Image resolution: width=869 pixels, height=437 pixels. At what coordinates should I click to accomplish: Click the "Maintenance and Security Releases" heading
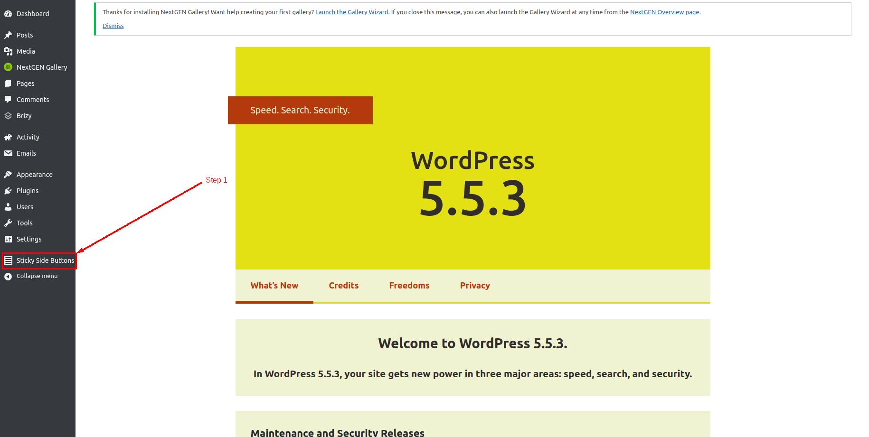point(338,432)
